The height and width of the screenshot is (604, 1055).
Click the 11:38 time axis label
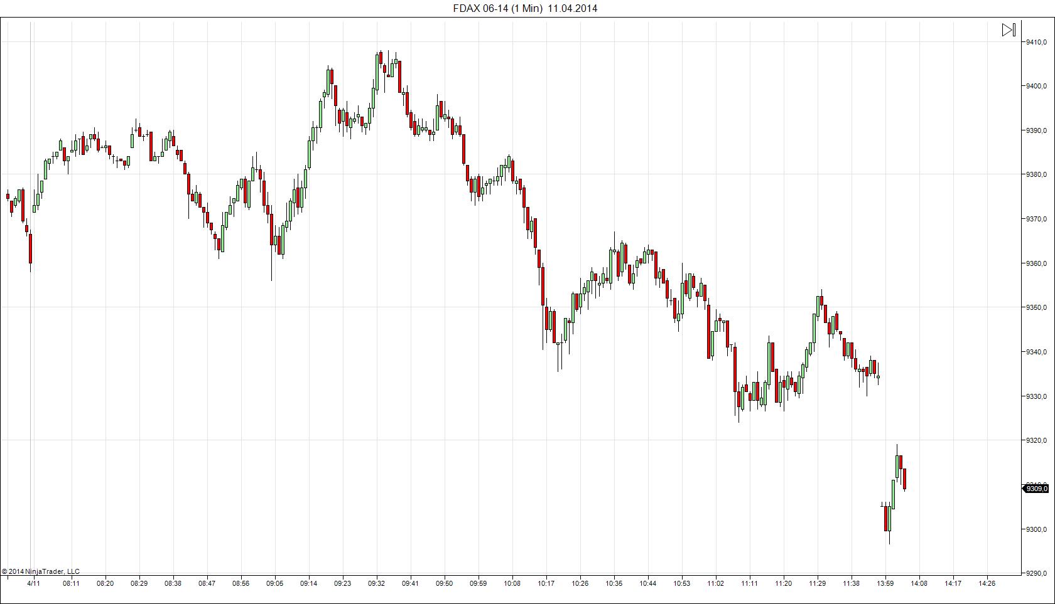pos(852,583)
